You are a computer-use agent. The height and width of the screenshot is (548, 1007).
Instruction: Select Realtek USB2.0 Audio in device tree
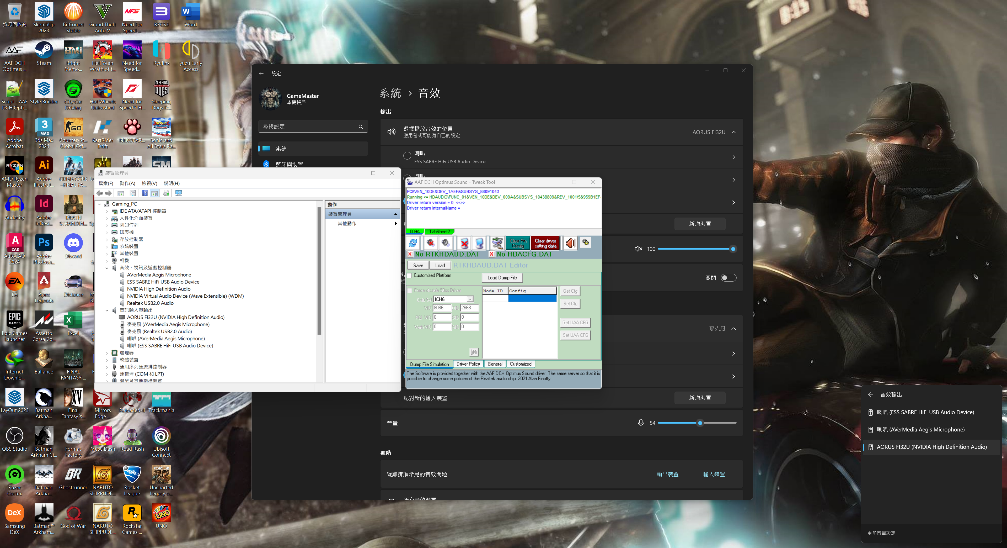(x=150, y=303)
